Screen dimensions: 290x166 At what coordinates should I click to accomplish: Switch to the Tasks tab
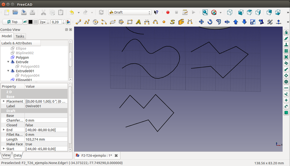tap(20, 36)
